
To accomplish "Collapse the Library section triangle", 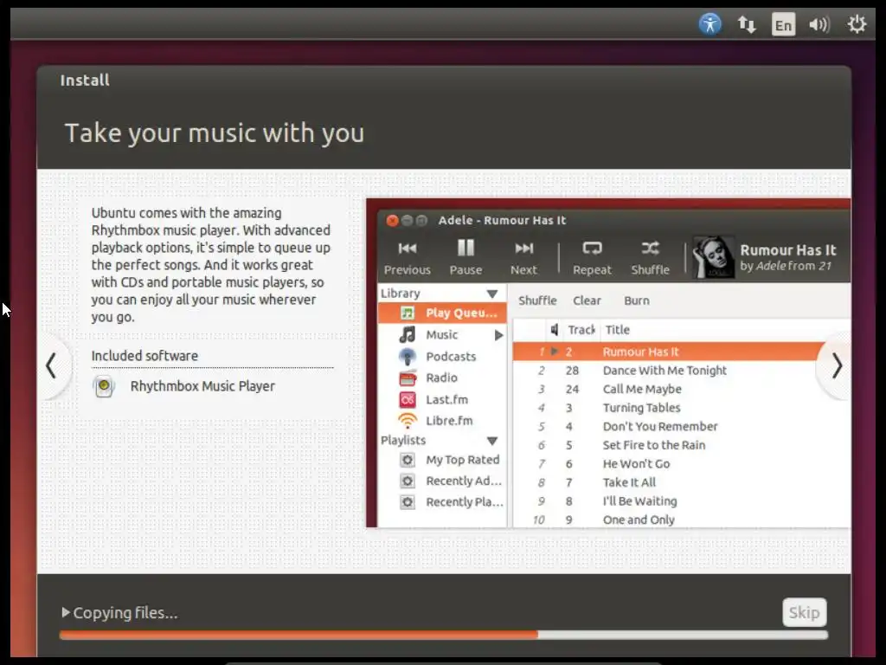I will tap(492, 294).
